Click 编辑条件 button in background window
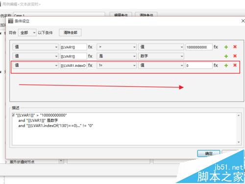The width and height of the screenshot is (245, 184). (x=121, y=14)
